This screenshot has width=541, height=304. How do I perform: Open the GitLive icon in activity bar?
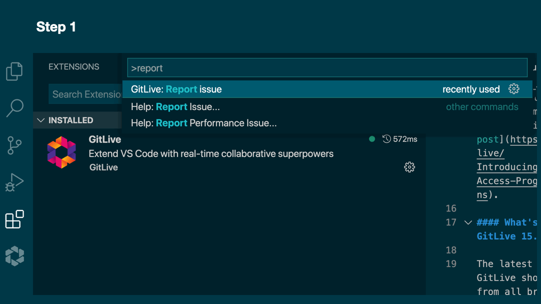click(x=15, y=256)
